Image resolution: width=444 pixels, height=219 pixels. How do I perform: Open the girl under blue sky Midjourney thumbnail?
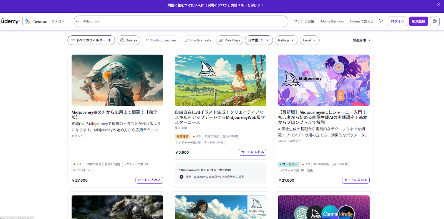[220, 207]
